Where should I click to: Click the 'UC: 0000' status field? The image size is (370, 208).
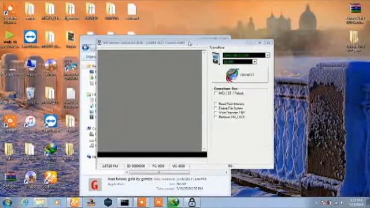click(x=179, y=166)
